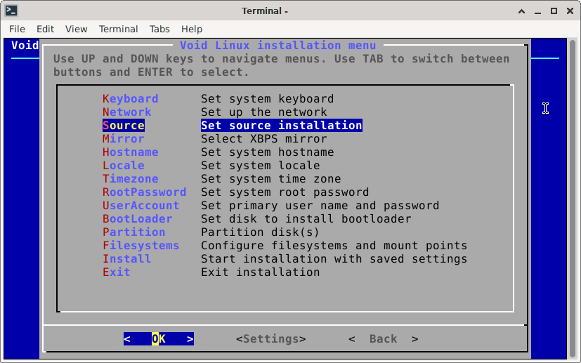Open the Help menu

click(191, 29)
